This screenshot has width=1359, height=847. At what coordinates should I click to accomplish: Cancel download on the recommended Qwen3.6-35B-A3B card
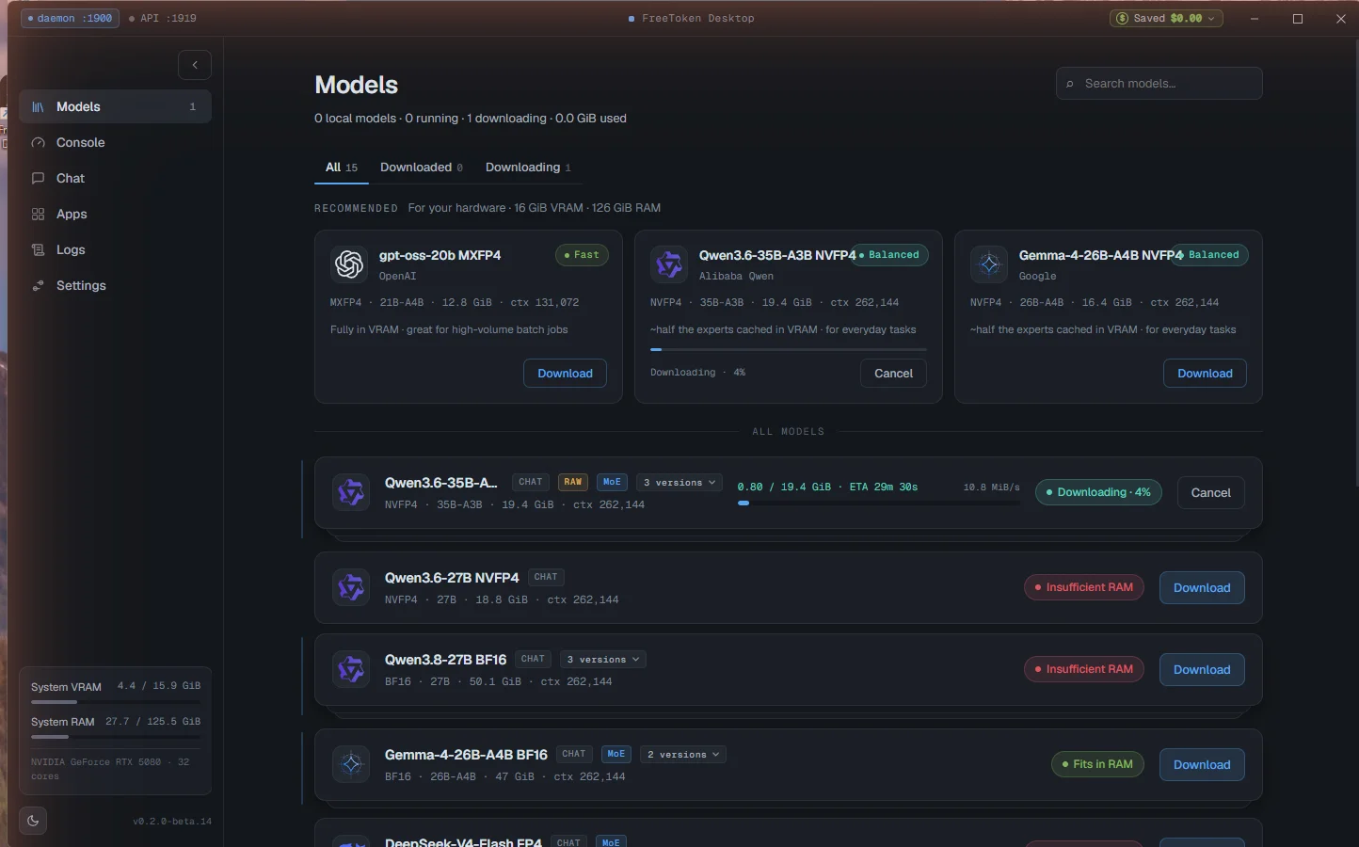click(893, 374)
